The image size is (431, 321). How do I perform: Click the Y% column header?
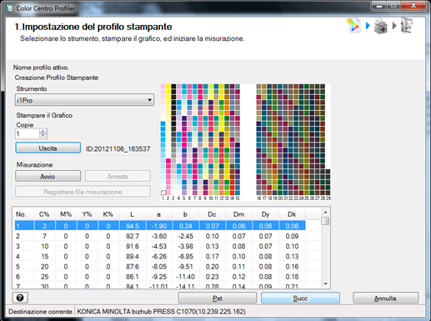point(87,214)
